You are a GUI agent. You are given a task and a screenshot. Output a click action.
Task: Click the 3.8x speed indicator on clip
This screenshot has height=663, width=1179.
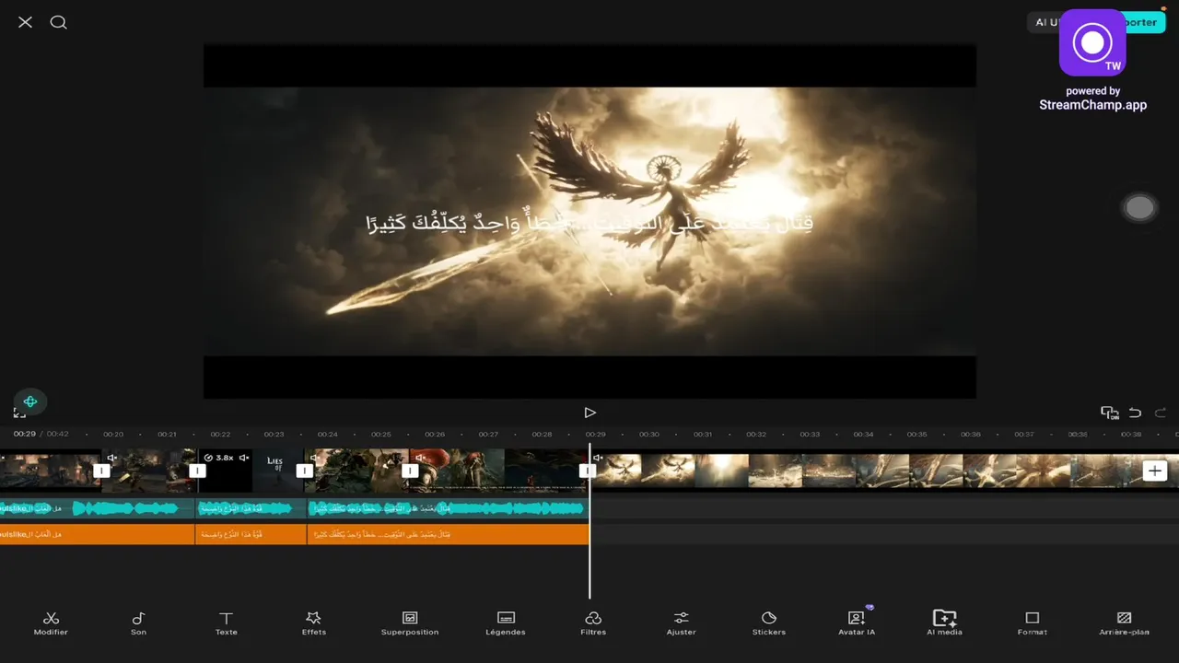click(219, 458)
